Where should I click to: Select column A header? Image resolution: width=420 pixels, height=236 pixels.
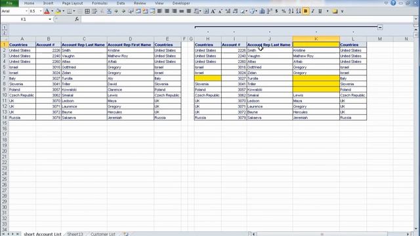pyautogui.click(x=22, y=39)
